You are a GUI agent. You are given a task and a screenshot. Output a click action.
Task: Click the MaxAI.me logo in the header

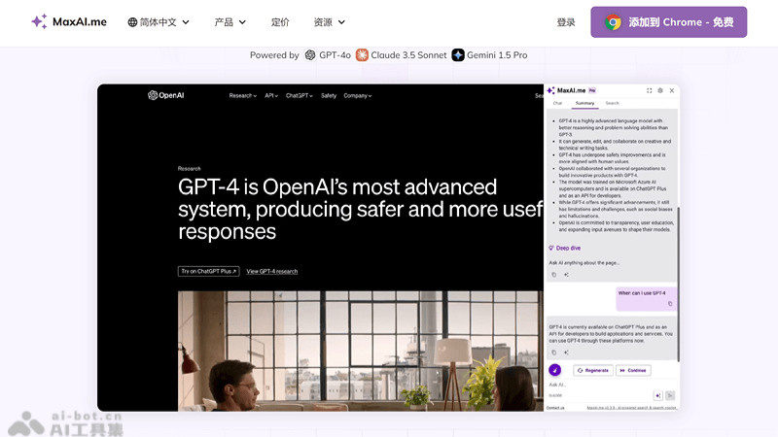(68, 21)
